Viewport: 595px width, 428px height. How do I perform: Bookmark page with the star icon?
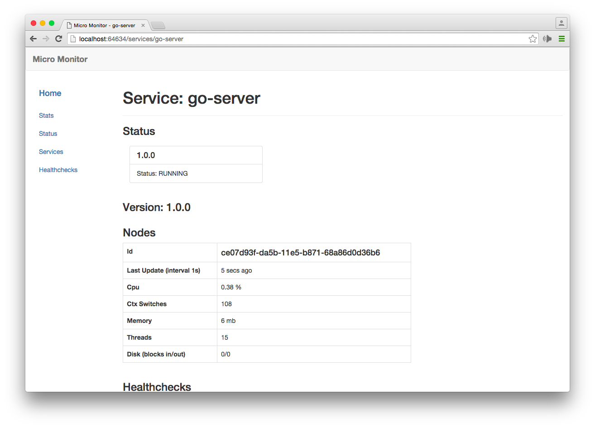(x=533, y=39)
